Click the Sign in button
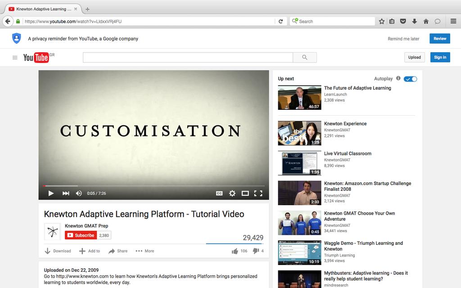This screenshot has width=461, height=288. [x=440, y=57]
